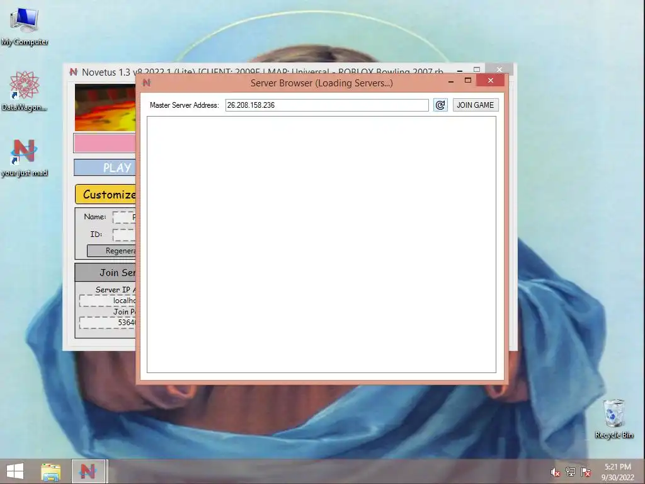Select the DataWagon desktop shortcut
This screenshot has width=645, height=484.
click(x=25, y=91)
